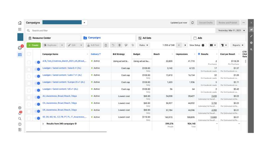Switch off the CA_Awareness campaign toggle
Screen dimensions: 270x152
(37, 104)
